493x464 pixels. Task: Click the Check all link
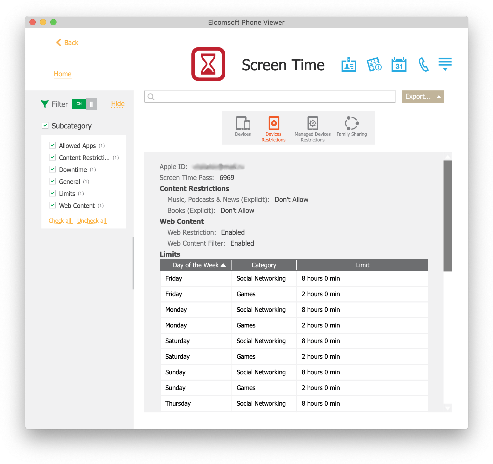[x=60, y=221]
